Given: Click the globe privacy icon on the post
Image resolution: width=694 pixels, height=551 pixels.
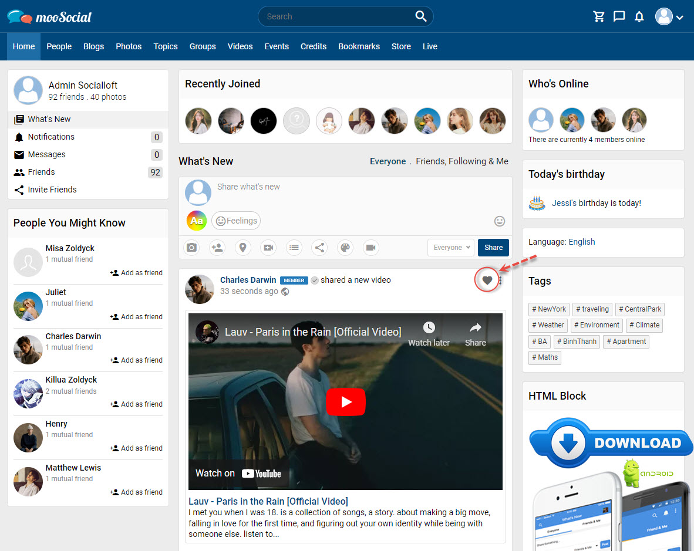Looking at the screenshot, I should click(285, 292).
